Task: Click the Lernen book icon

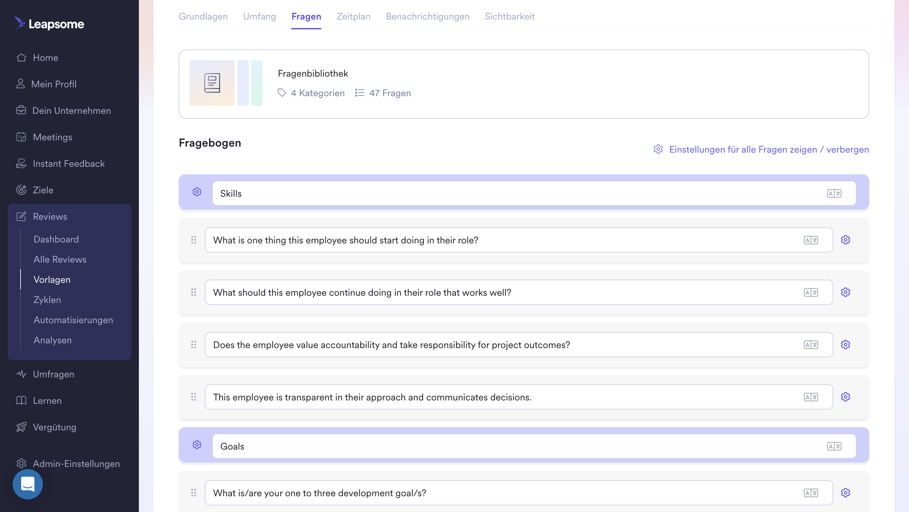Action: point(21,400)
